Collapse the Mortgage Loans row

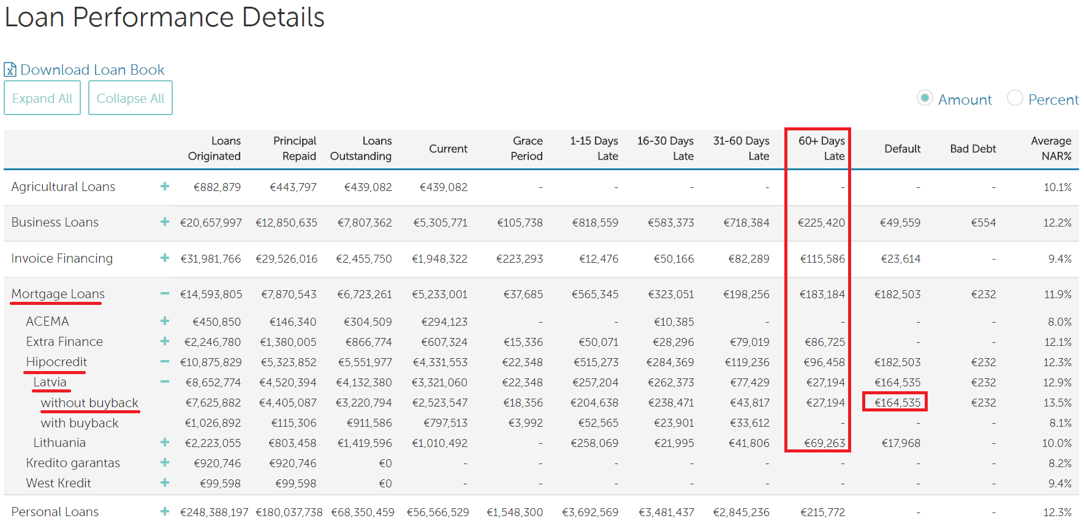coord(164,294)
